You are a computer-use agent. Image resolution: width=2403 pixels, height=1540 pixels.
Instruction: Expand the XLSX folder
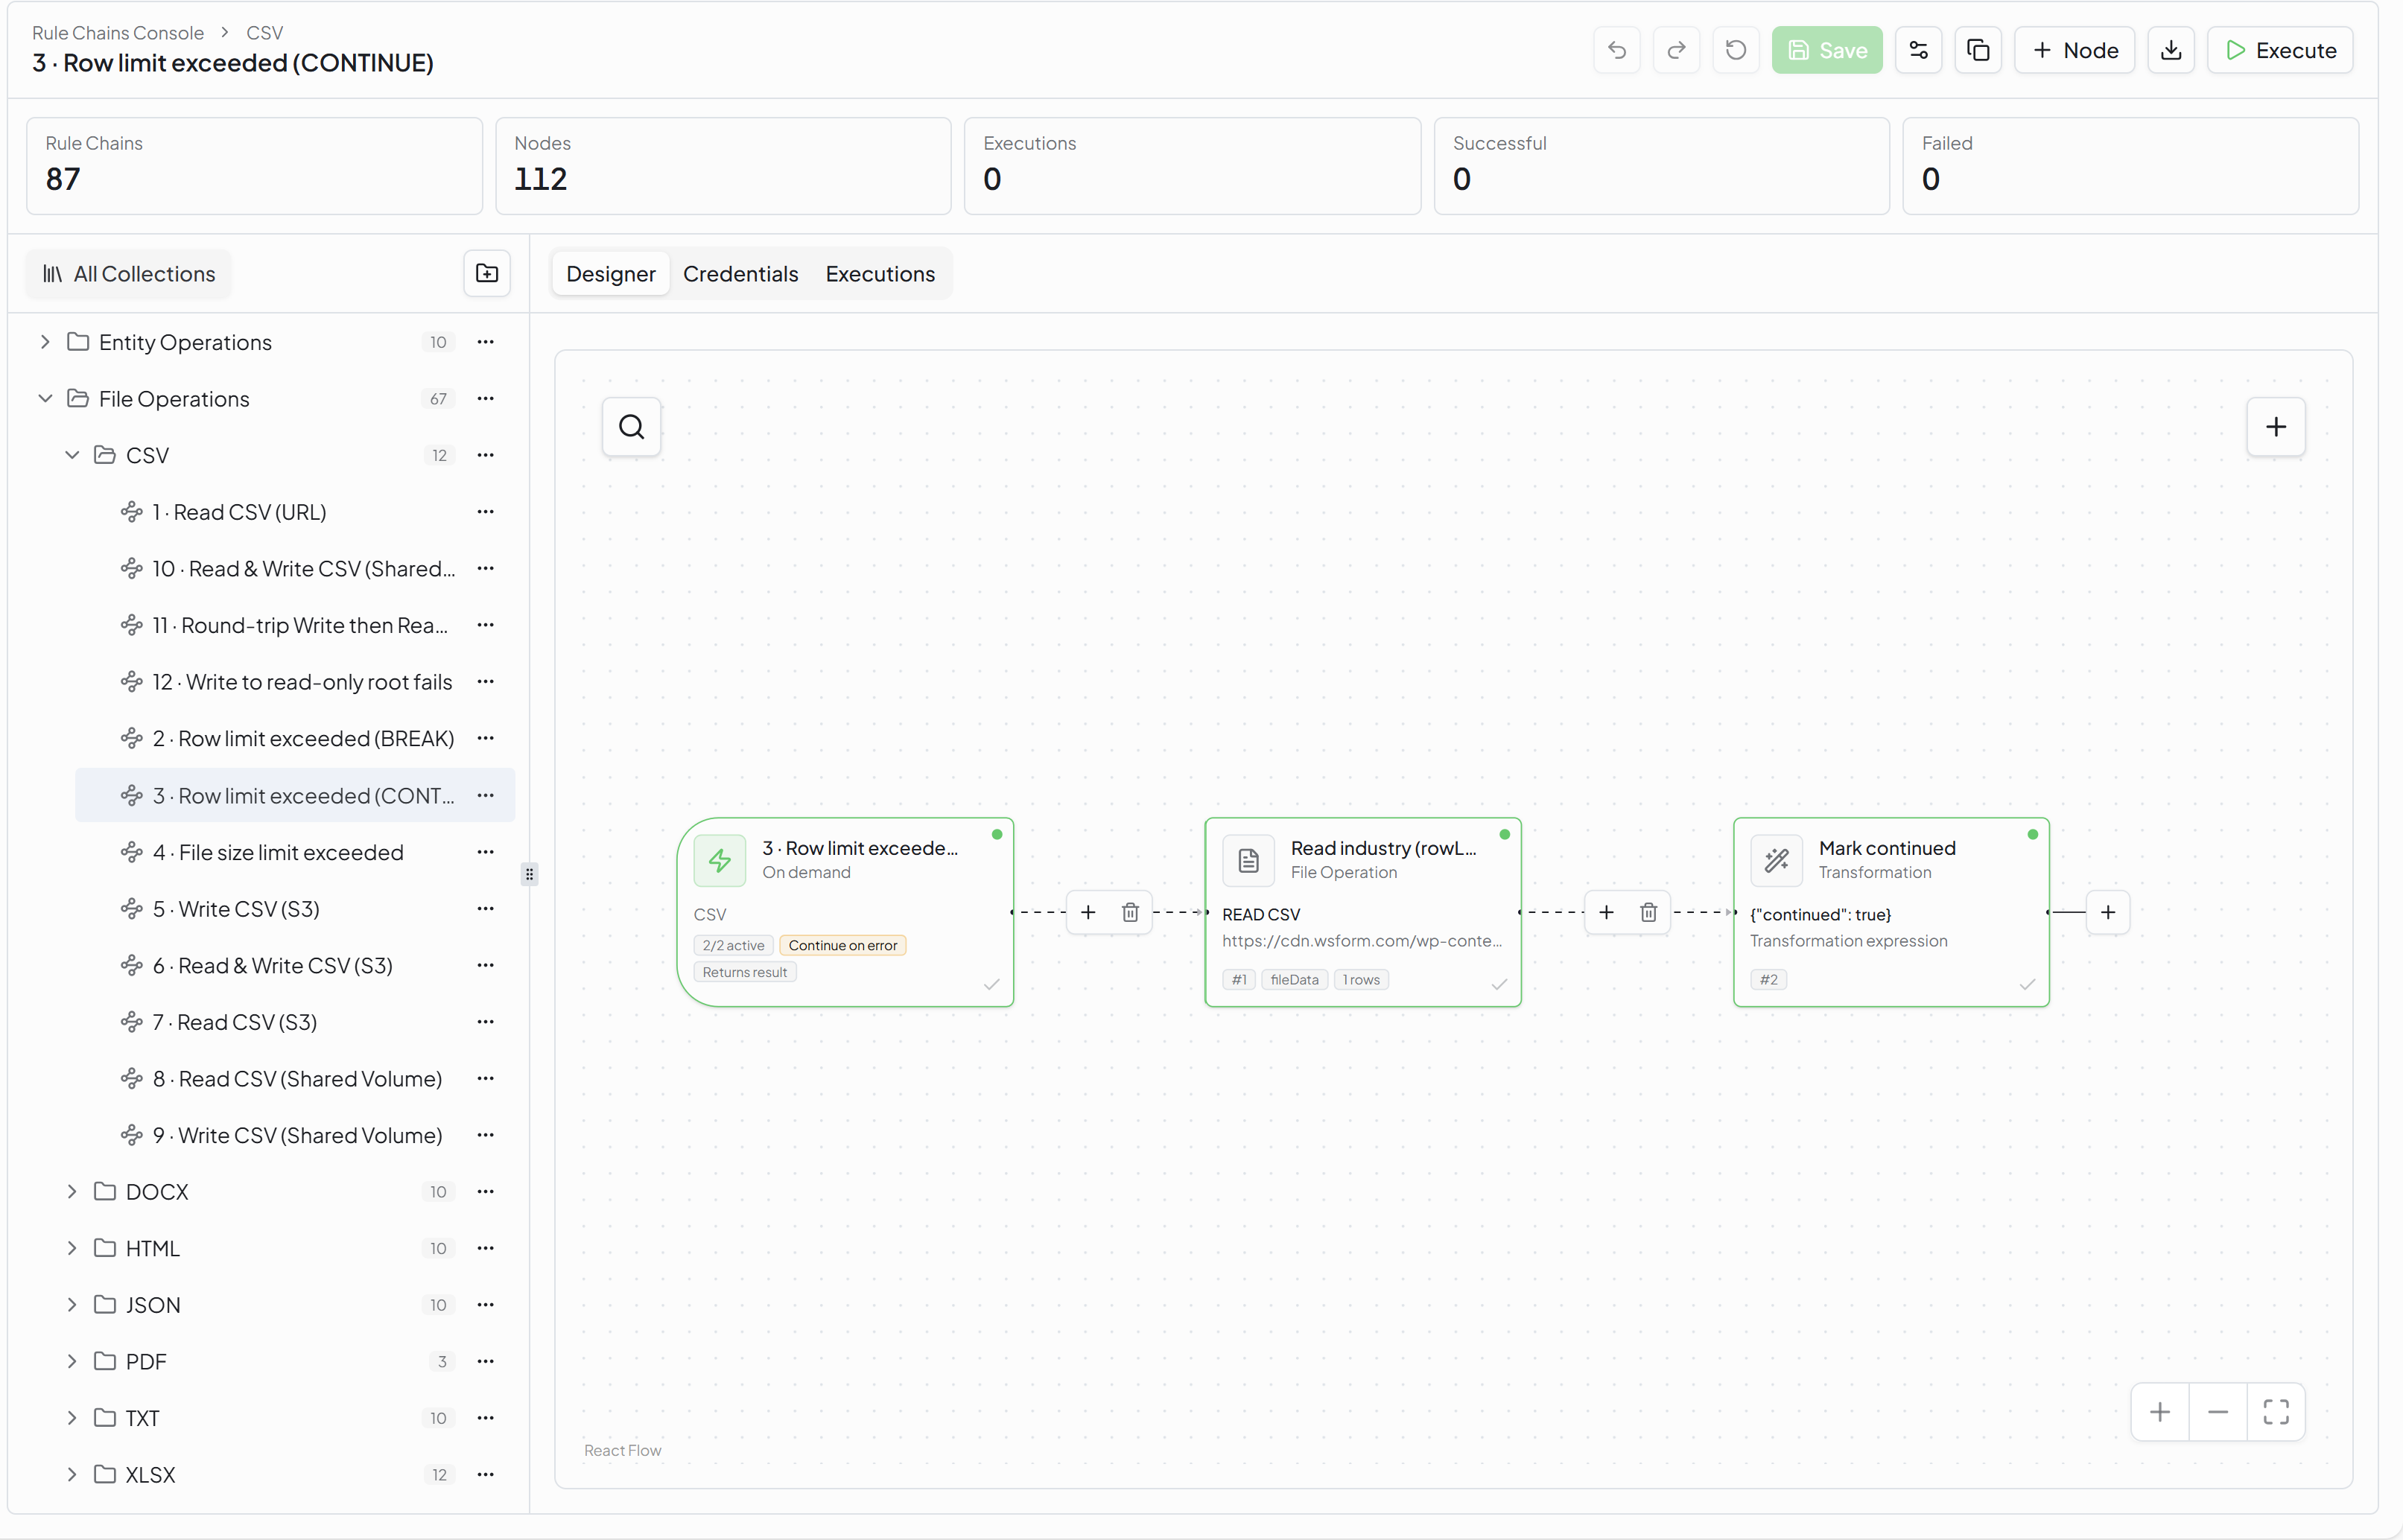(72, 1474)
